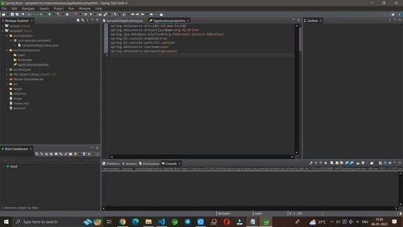This screenshot has height=227, width=403.
Task: Click Collapse All in Package Explorer
Action: click(x=78, y=20)
